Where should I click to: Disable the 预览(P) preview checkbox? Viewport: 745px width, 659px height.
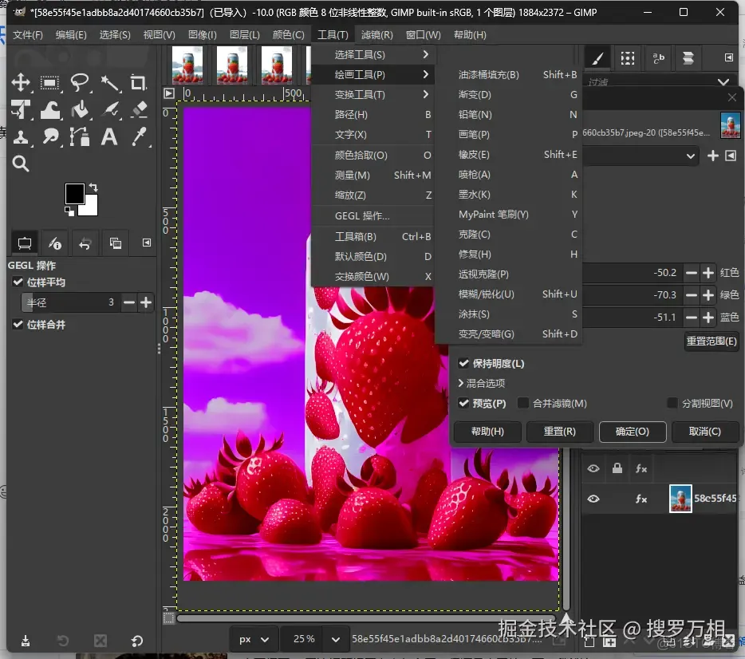[x=464, y=403]
